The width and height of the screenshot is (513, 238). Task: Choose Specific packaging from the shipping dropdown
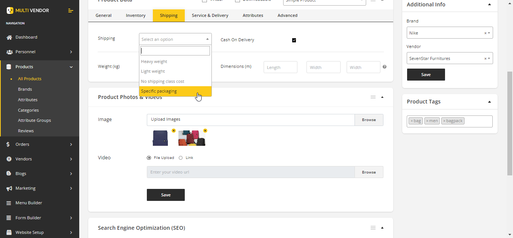[169, 91]
